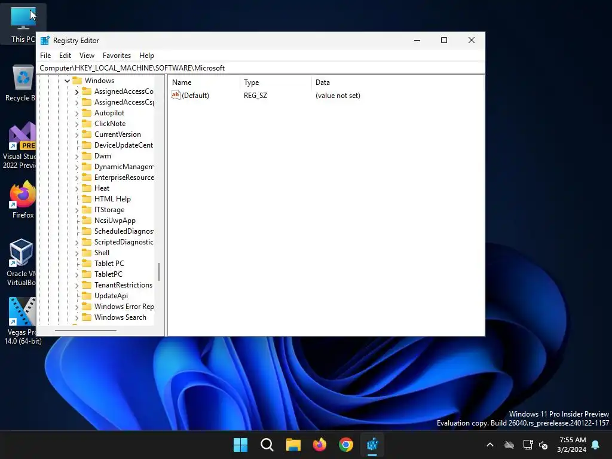The image size is (612, 459).
Task: Select the ScheduledDiagnos folder icon
Action: (x=87, y=231)
